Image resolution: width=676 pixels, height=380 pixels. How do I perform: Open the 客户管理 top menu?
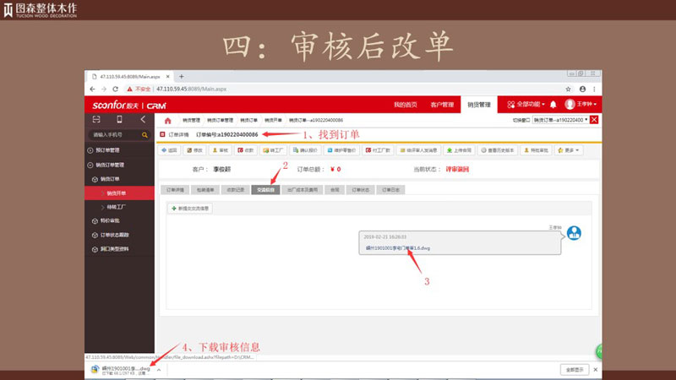pyautogui.click(x=442, y=104)
